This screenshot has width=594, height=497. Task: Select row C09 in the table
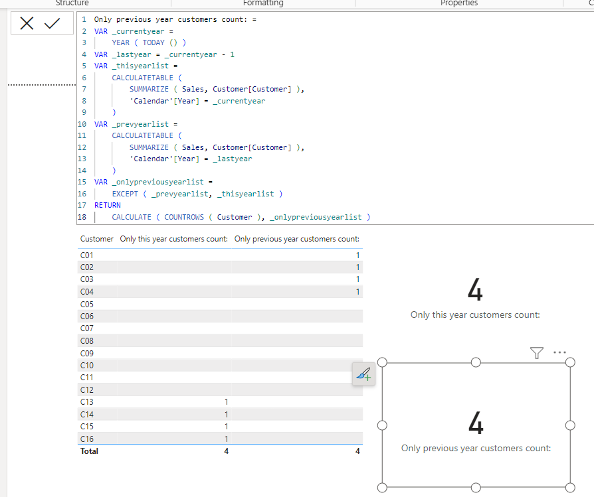tap(220, 353)
